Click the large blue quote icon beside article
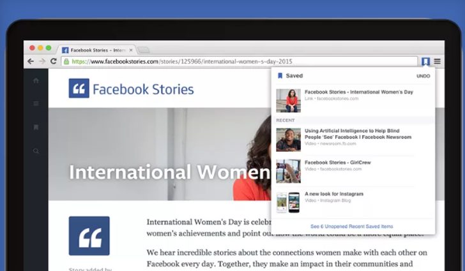 pos(89,236)
